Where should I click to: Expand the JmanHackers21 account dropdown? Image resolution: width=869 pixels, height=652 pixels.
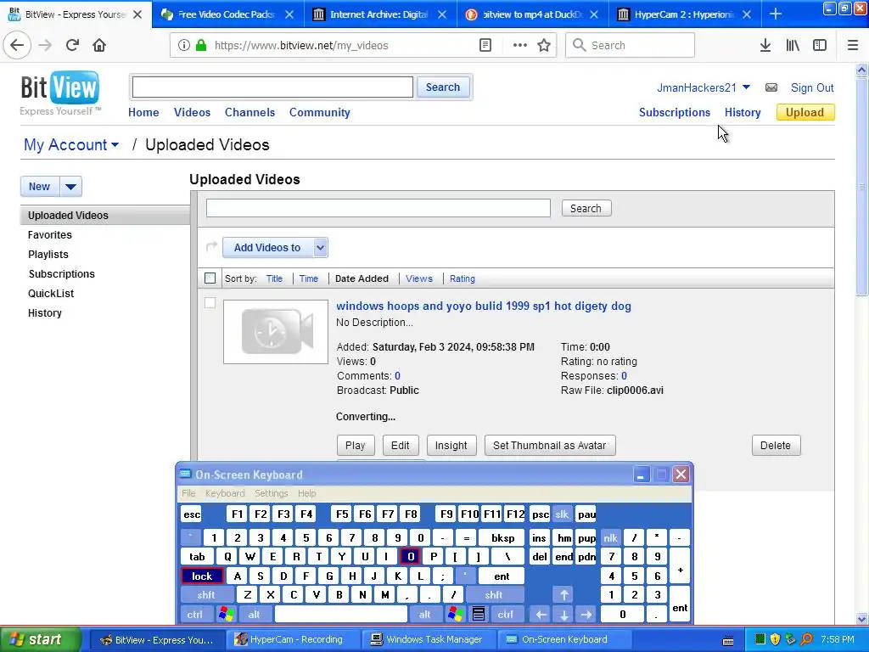(x=746, y=87)
